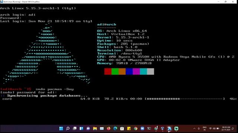This screenshot has width=238, height=133.
Task: Launch Microsoft Edge from taskbar
Action: coord(115,129)
